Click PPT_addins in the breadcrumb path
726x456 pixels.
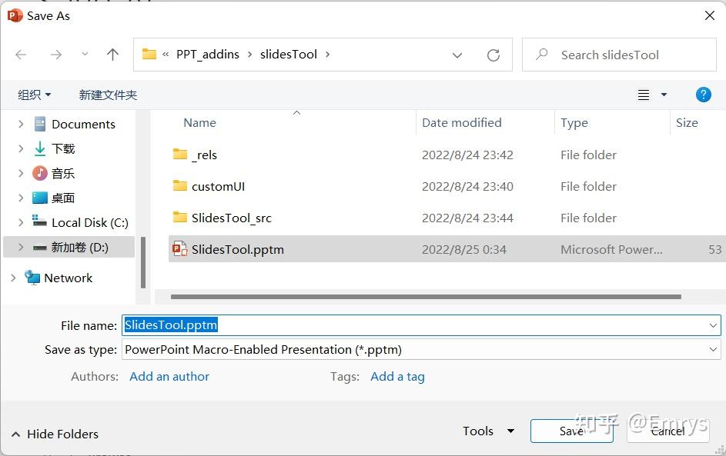click(x=209, y=55)
